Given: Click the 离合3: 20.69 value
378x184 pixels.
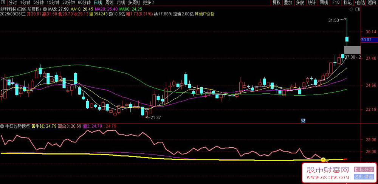Looking at the screenshot, I should coord(70,126).
